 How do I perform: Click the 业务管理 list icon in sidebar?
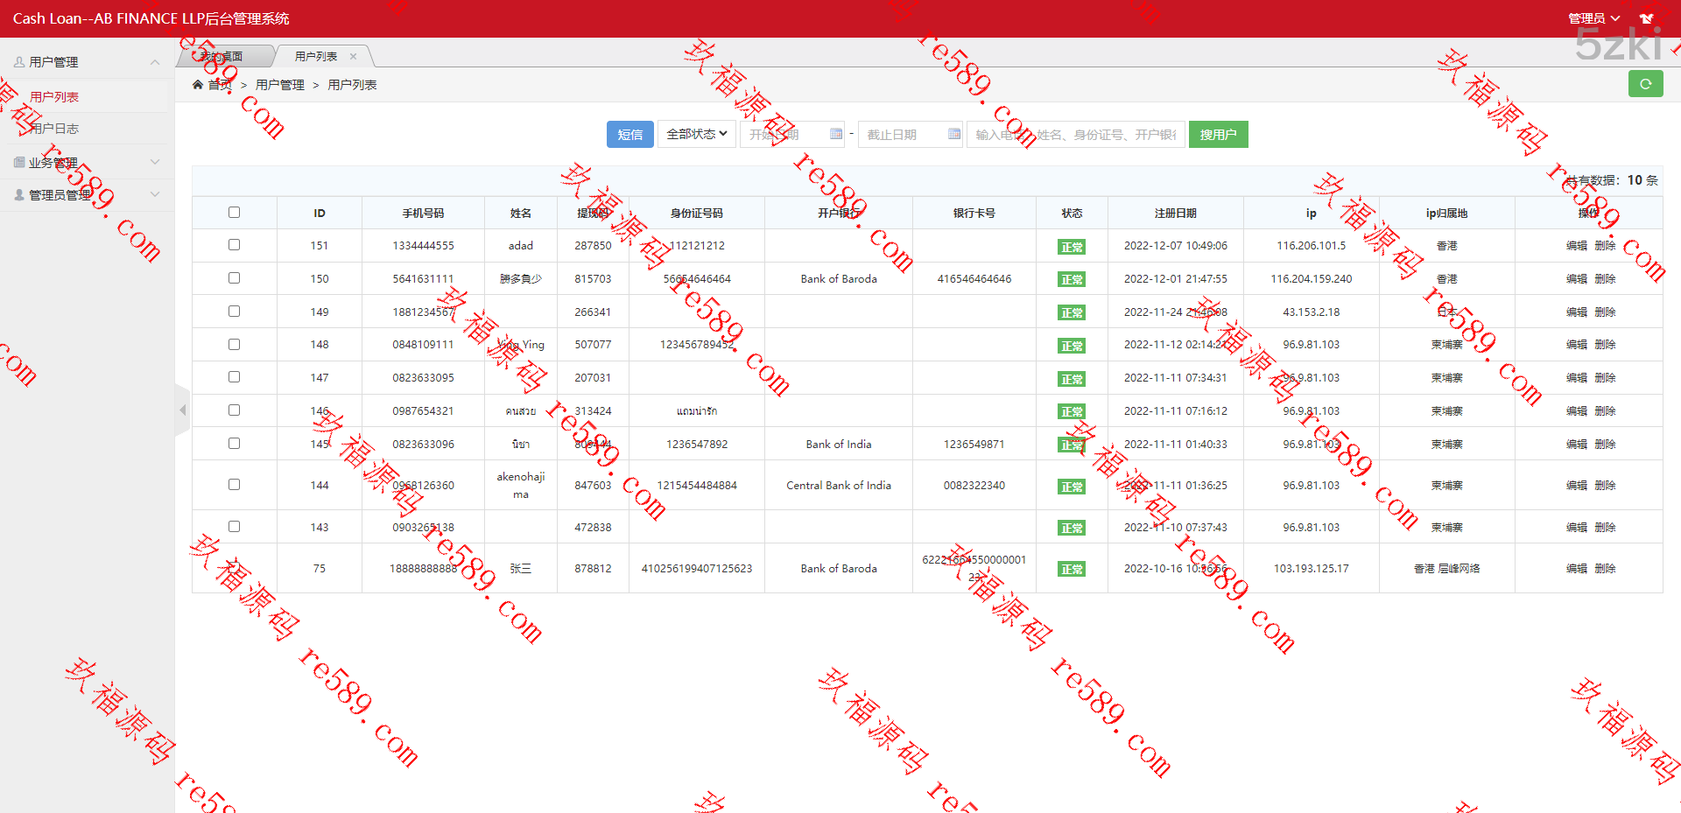(19, 162)
